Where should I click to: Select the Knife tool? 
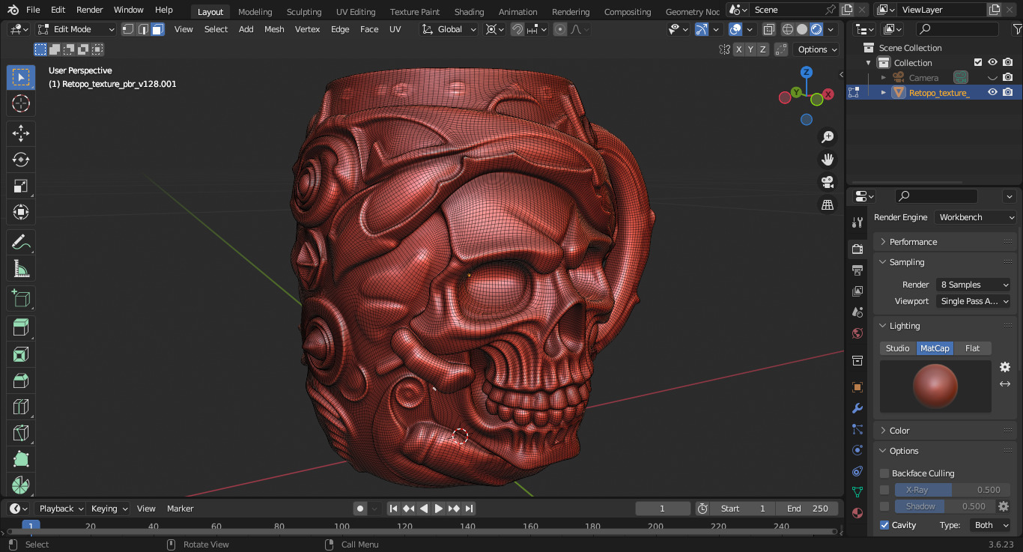point(21,433)
